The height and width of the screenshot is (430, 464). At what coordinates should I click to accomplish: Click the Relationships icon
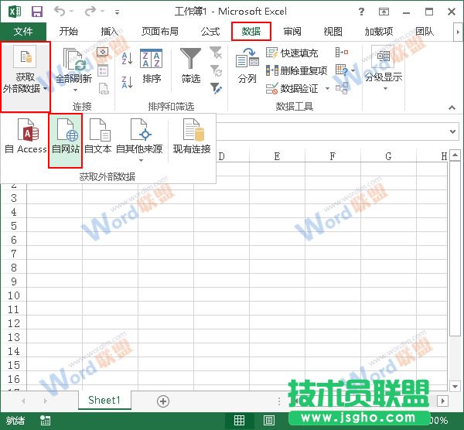[342, 88]
